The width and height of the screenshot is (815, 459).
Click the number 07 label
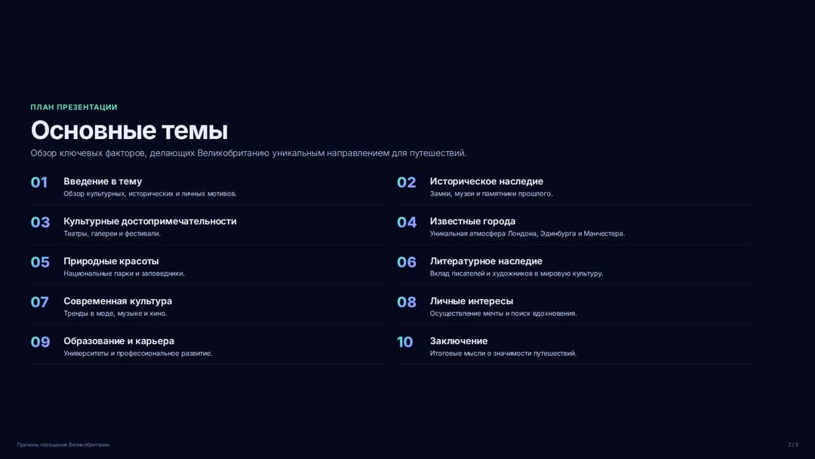click(39, 302)
